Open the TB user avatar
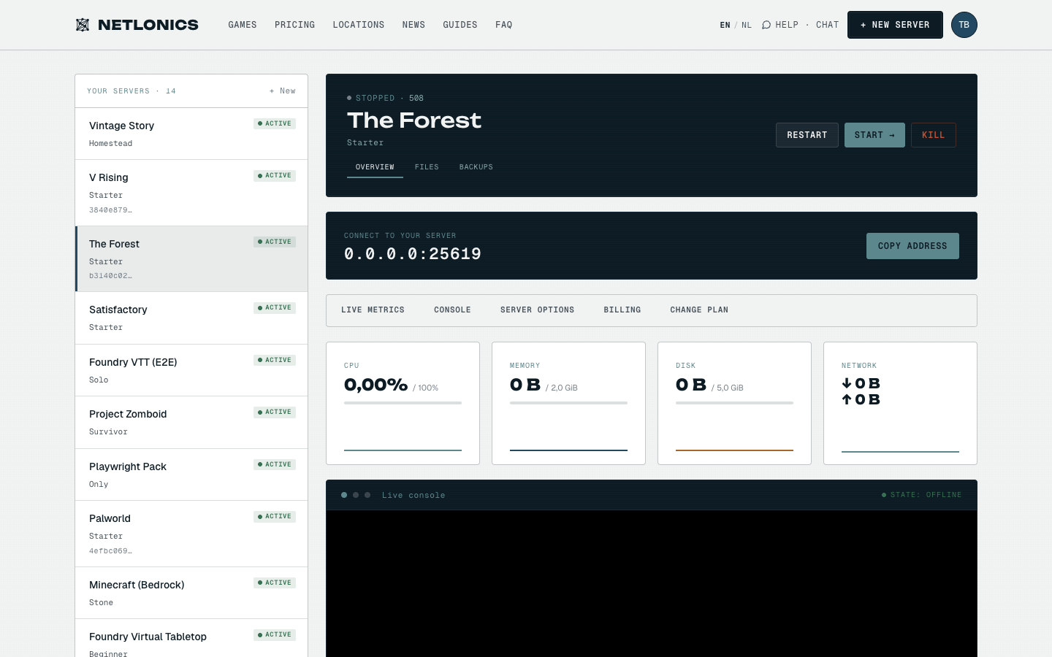The image size is (1052, 657). (964, 25)
